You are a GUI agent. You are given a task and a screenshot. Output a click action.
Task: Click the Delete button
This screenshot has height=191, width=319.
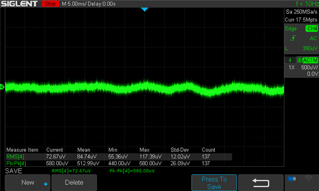coord(74,182)
